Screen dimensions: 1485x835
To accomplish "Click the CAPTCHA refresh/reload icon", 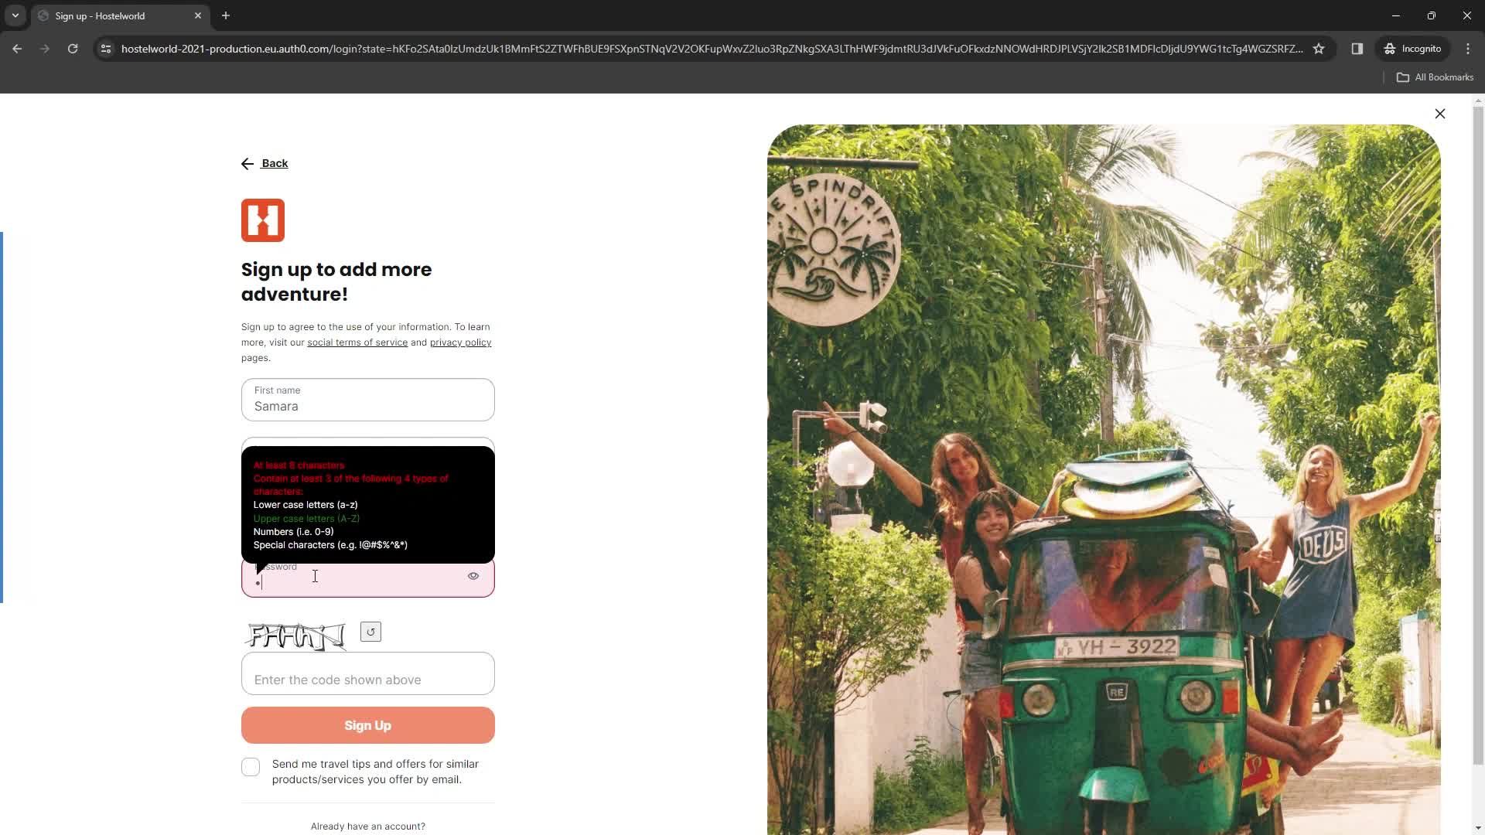I will 370,632.
